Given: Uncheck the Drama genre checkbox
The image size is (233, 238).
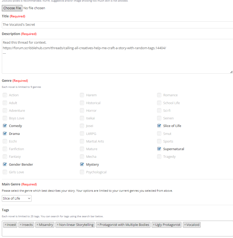Looking at the screenshot, I should pos(5,134).
